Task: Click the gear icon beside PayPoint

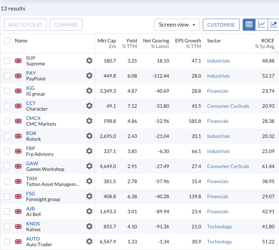Action: 89,76
